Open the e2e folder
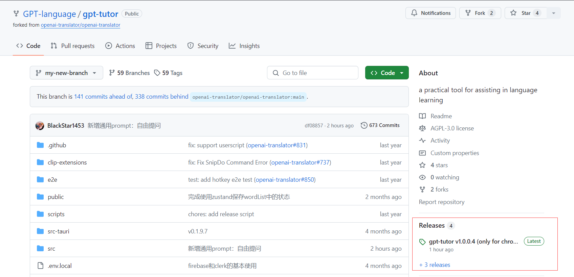The image size is (574, 277). (x=52, y=180)
